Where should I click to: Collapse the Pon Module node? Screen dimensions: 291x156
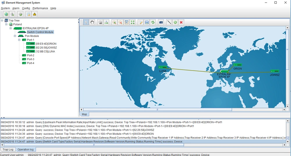click(x=15, y=36)
